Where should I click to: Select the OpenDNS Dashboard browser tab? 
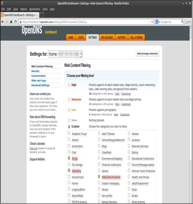pos(20,15)
